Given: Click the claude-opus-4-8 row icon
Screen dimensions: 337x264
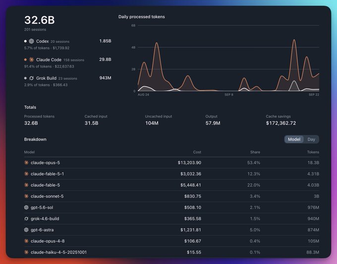Looking at the screenshot, I should [x=26, y=241].
